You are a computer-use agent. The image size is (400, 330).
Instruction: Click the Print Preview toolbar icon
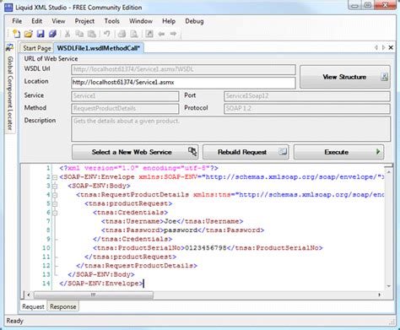click(x=134, y=34)
